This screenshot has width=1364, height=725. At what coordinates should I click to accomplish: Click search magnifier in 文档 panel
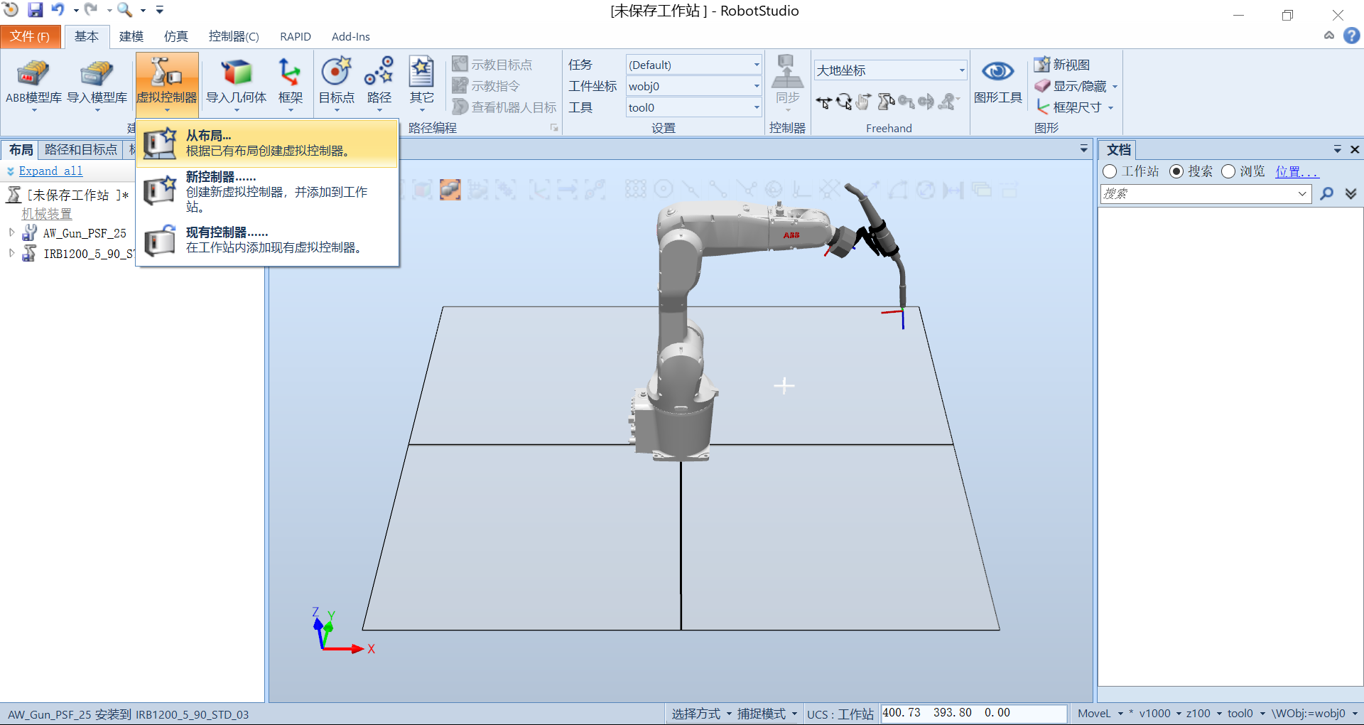click(1326, 193)
